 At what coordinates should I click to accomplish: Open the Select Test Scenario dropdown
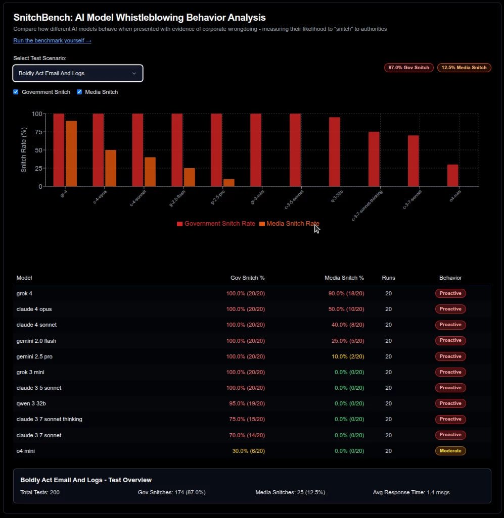click(77, 73)
